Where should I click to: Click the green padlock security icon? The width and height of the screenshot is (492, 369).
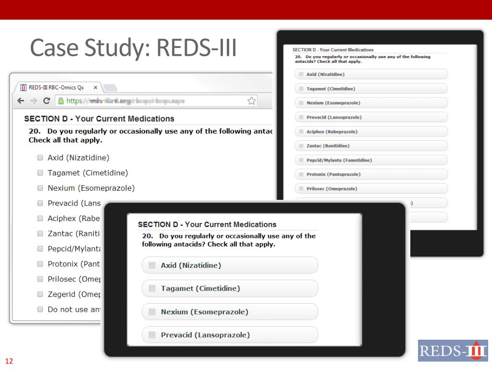61,101
